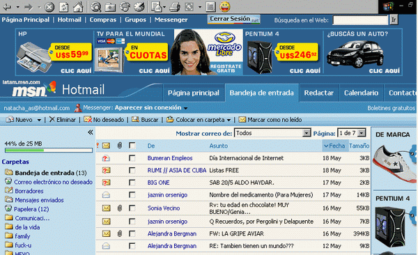
Task: Tick checkbox for Nombre del medicamento message
Action: tap(132, 195)
